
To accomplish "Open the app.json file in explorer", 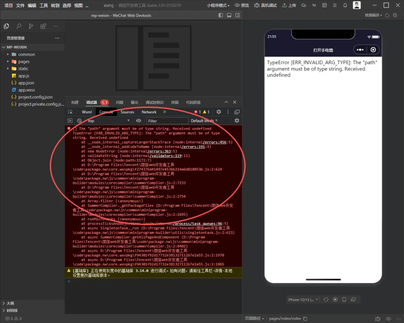I will coord(26,83).
